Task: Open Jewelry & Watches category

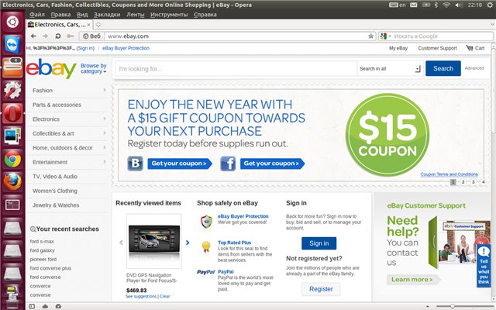Action: coord(56,205)
